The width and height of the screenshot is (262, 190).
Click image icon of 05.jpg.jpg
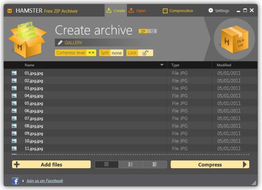[x=14, y=103]
